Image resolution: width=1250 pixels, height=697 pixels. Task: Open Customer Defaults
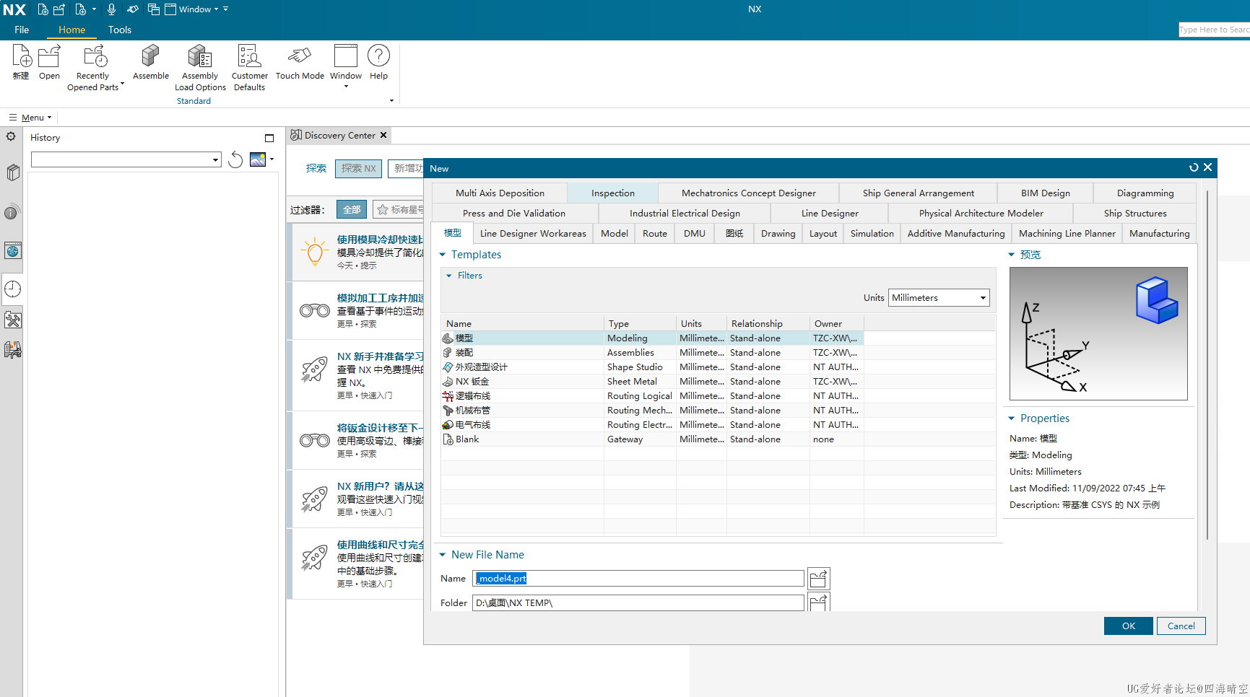[x=250, y=68]
